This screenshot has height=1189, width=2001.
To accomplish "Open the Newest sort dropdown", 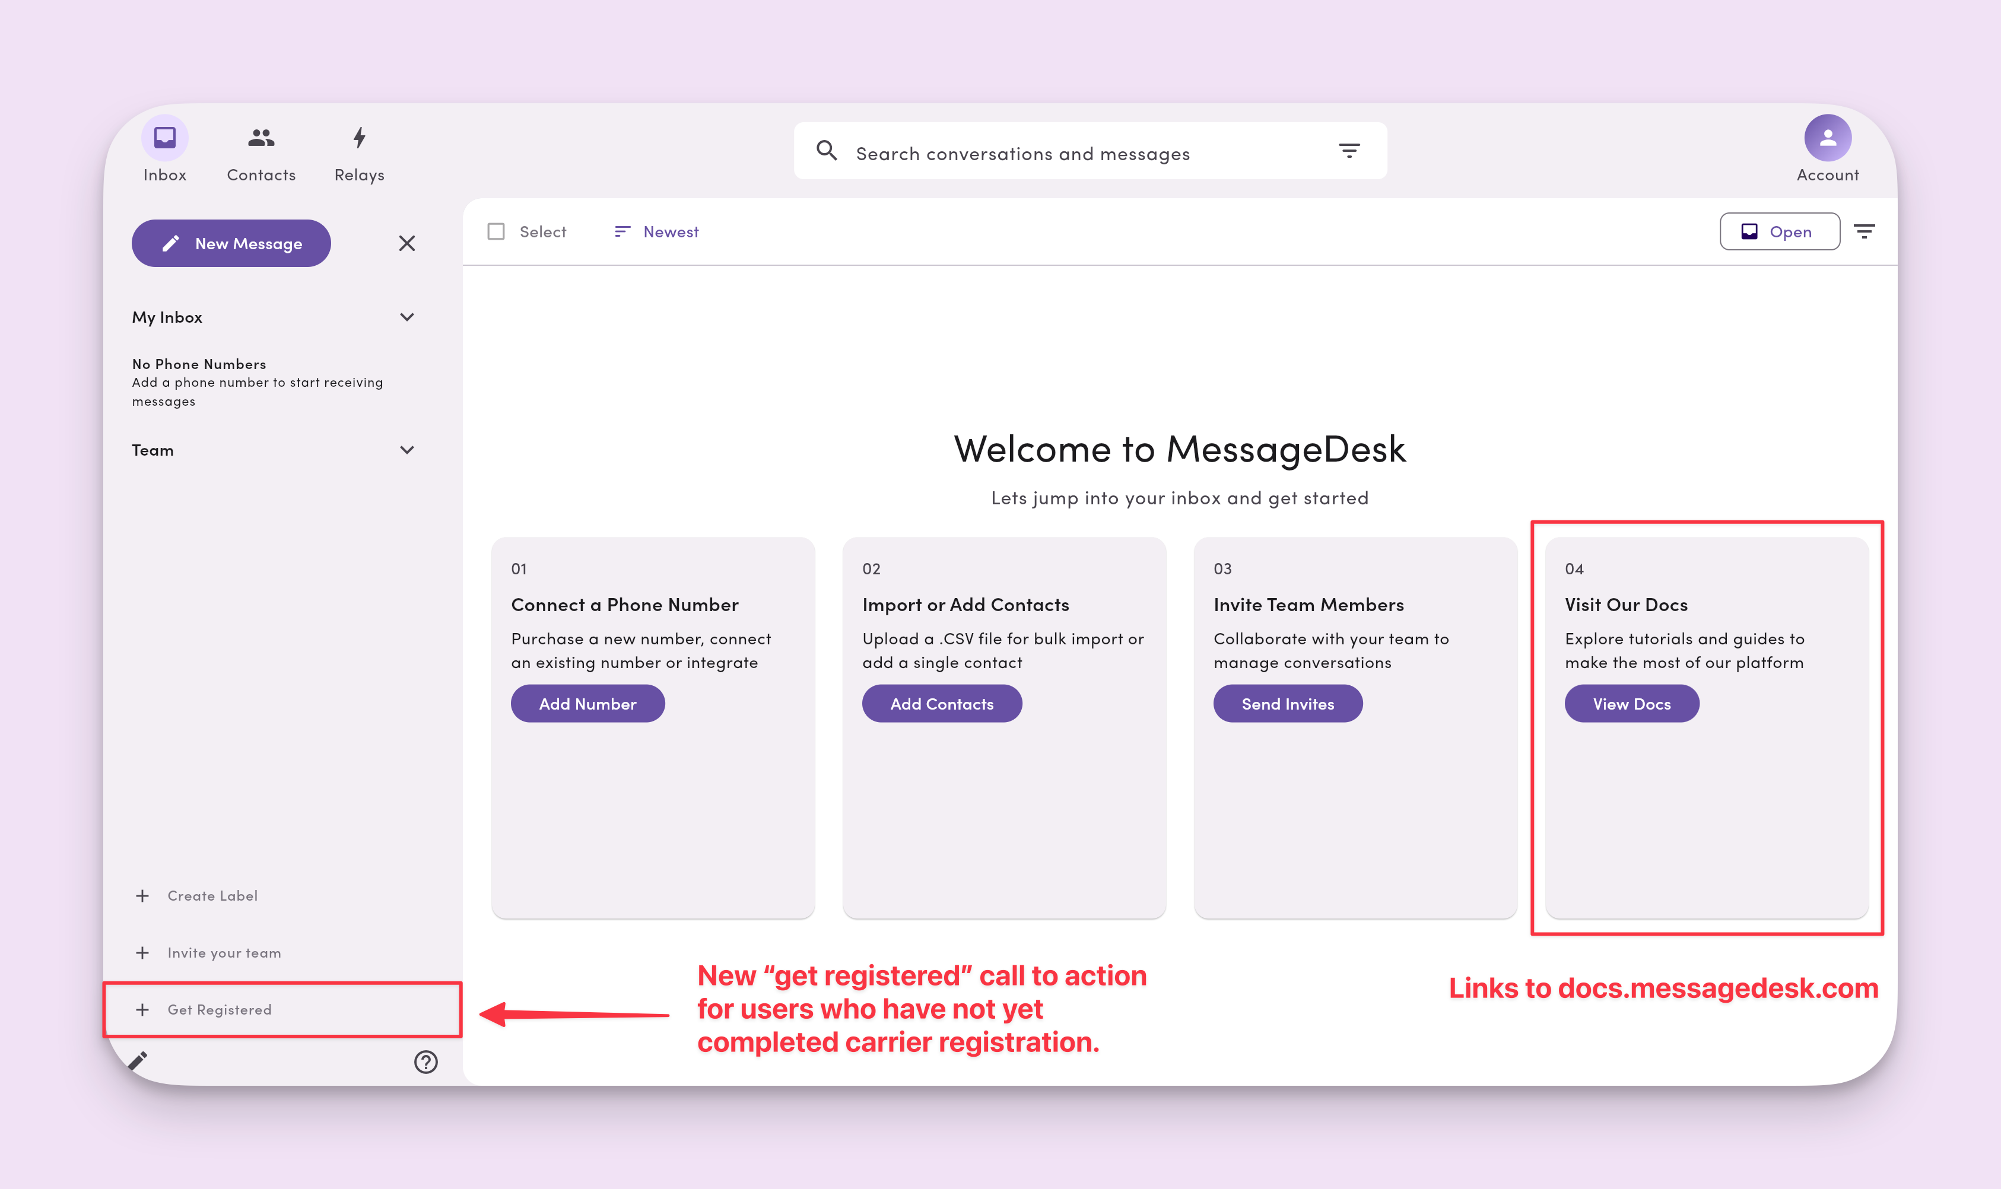I will (x=656, y=231).
